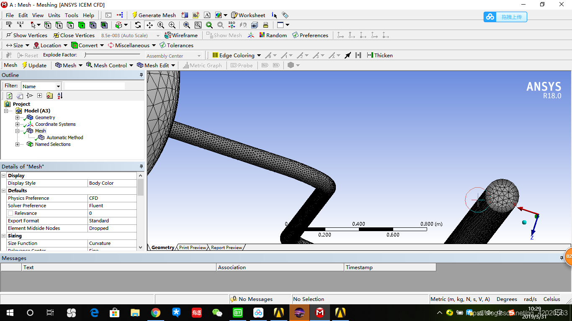Collapse the Display section in Details
This screenshot has width=572, height=321.
(4, 176)
